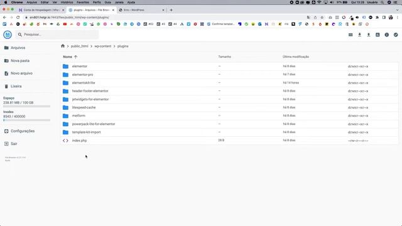Image resolution: width=402 pixels, height=226 pixels.
Task: Open Histórico menu in menu bar
Action: [67, 3]
